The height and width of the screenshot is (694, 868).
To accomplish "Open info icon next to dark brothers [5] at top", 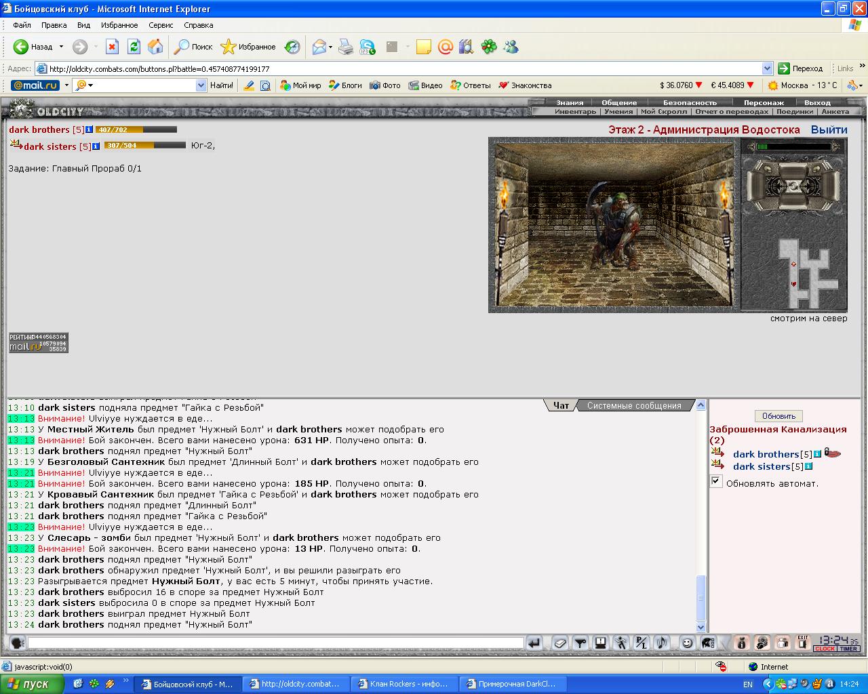I will (89, 129).
